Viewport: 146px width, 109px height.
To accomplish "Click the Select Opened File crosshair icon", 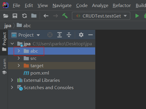I will tap(50, 35).
